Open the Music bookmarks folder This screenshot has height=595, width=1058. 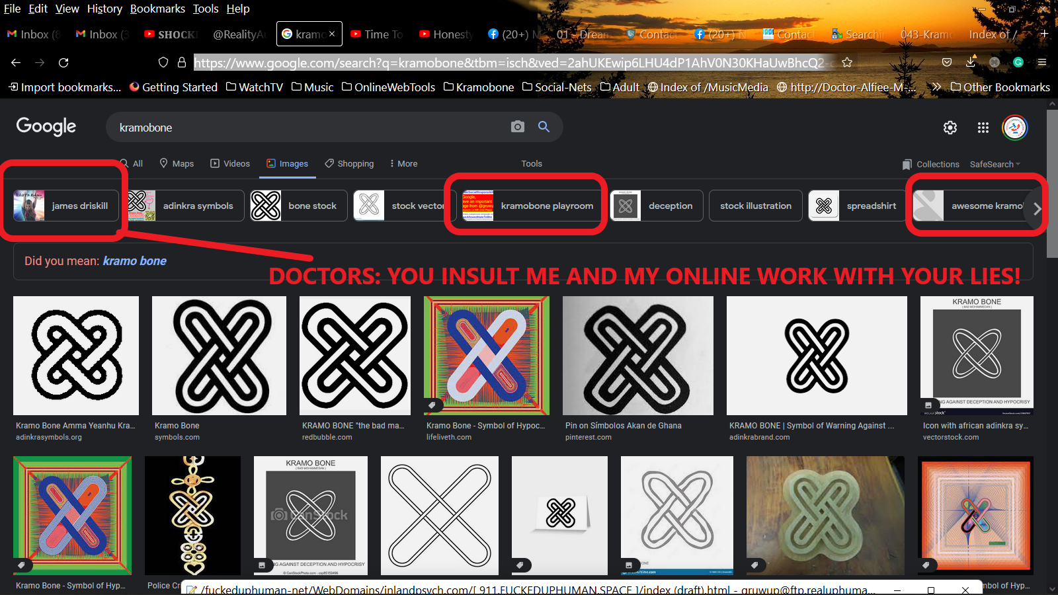(x=312, y=87)
